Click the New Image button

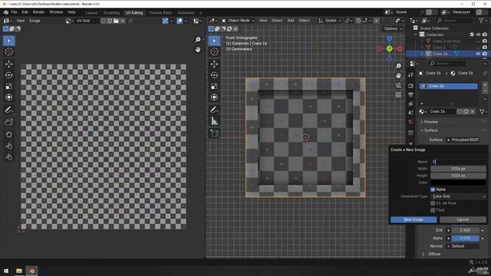click(x=414, y=220)
